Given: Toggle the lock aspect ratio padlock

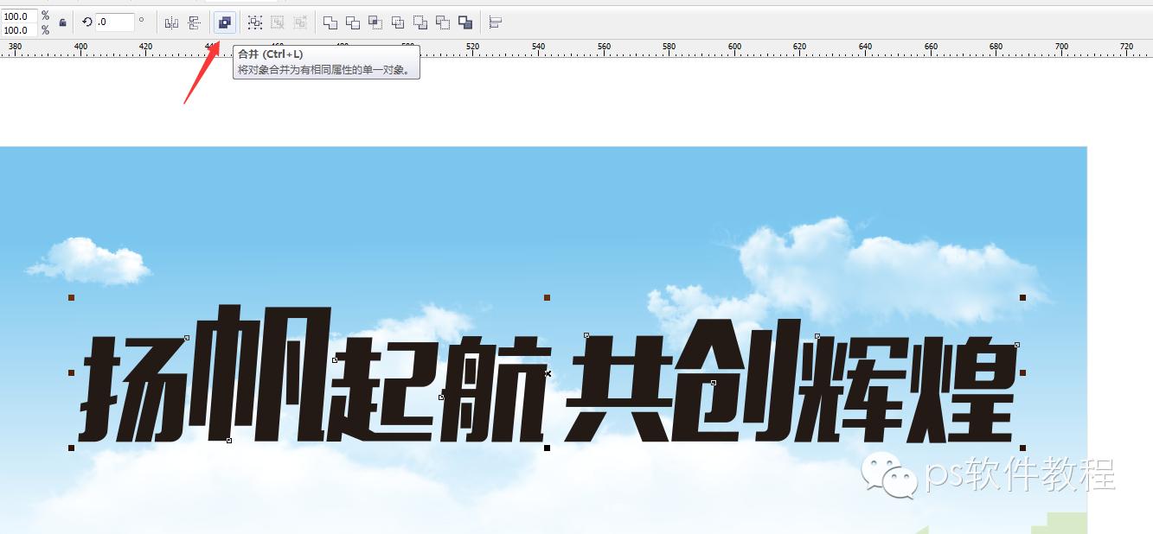Looking at the screenshot, I should 62,22.
